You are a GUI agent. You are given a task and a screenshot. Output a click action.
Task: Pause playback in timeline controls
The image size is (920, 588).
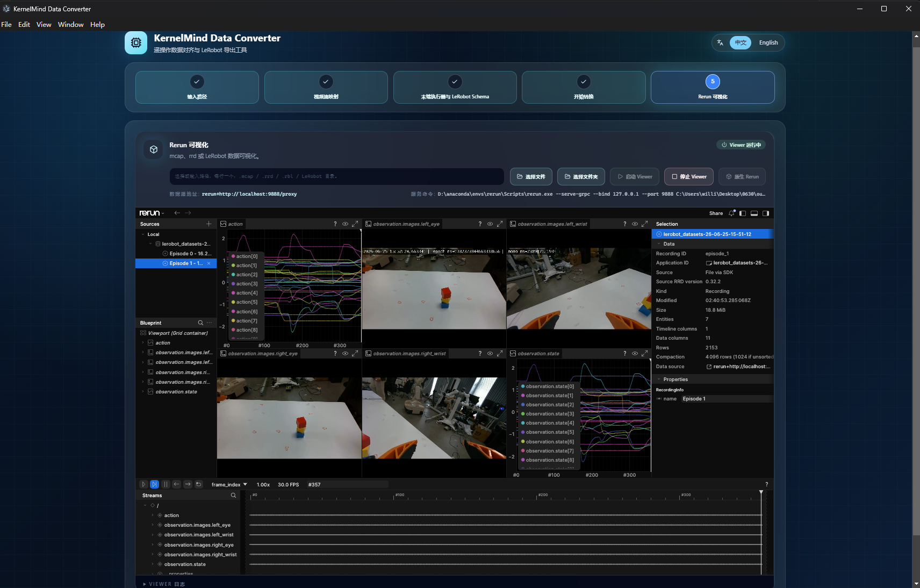(x=166, y=484)
